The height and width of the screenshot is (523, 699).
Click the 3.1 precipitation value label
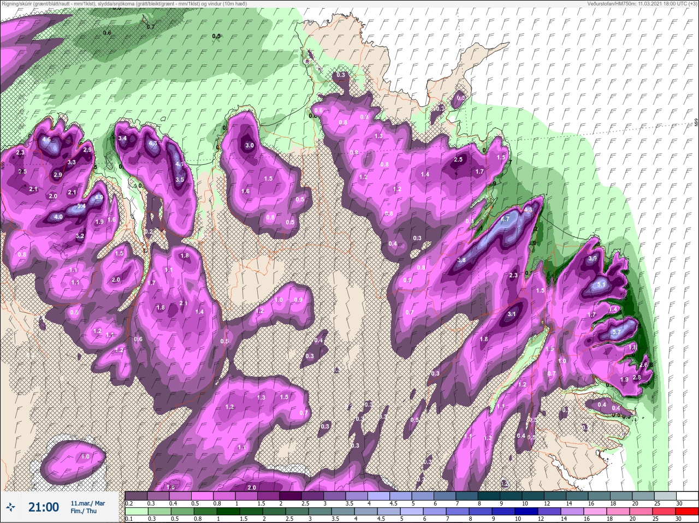[512, 314]
